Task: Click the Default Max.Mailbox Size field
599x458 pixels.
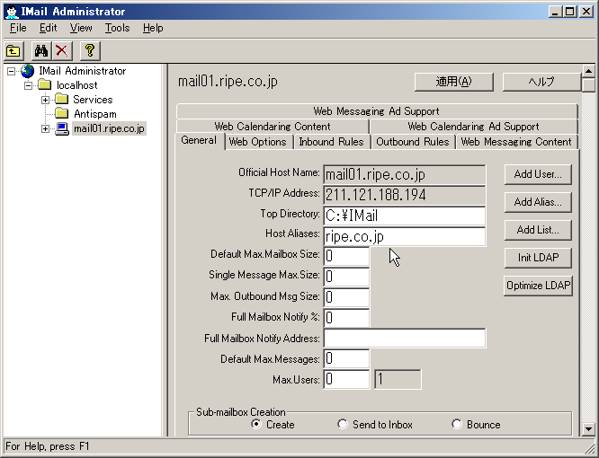Action: tap(346, 256)
